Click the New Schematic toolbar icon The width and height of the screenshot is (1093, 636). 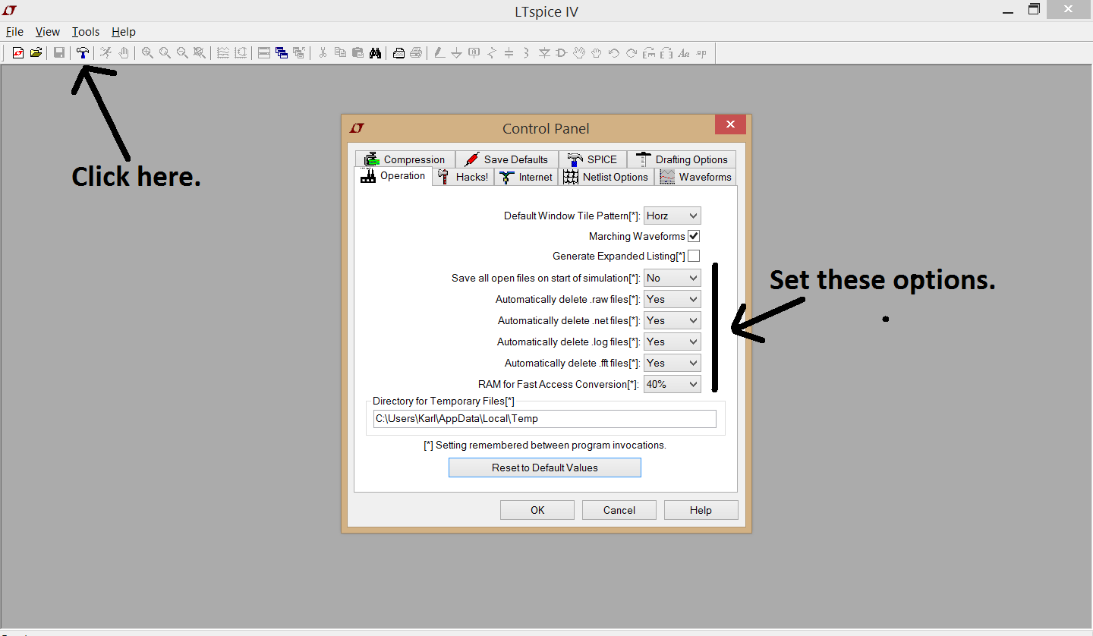coord(18,52)
